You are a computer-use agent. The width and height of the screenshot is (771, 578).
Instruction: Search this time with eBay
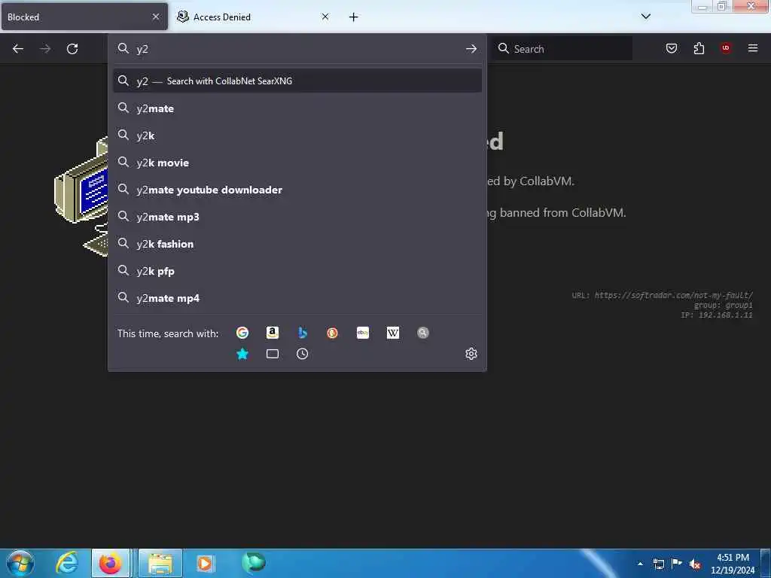click(x=363, y=333)
